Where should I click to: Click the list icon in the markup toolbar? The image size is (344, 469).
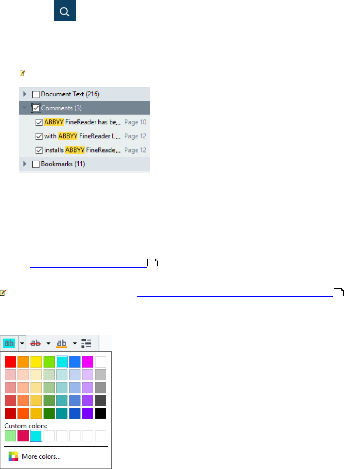coord(86,343)
